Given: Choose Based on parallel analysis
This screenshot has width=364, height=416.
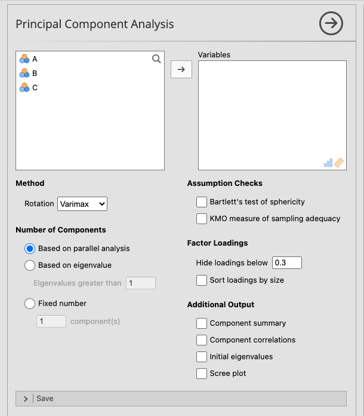Looking at the screenshot, I should click(x=30, y=249).
